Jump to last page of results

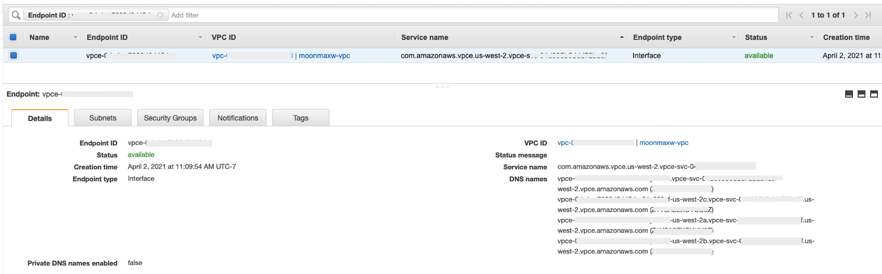point(868,15)
